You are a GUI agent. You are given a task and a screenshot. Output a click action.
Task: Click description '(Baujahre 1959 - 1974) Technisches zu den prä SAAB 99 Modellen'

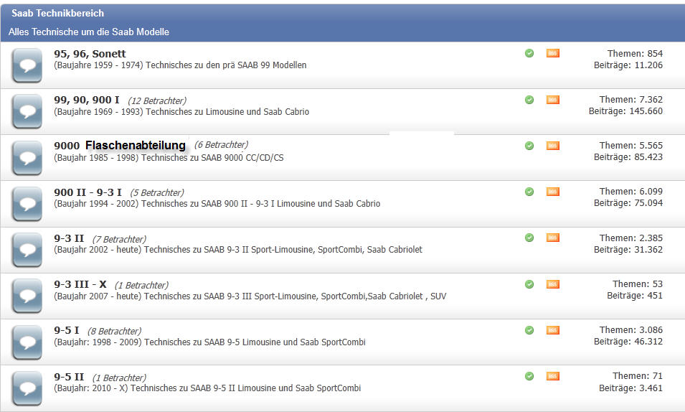click(180, 65)
